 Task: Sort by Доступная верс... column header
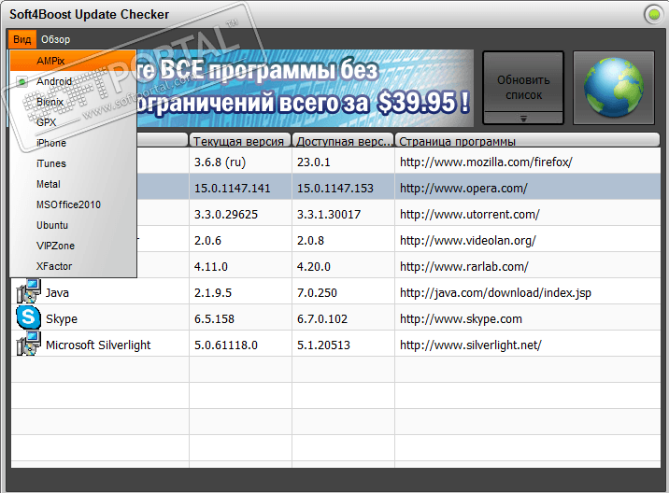344,141
